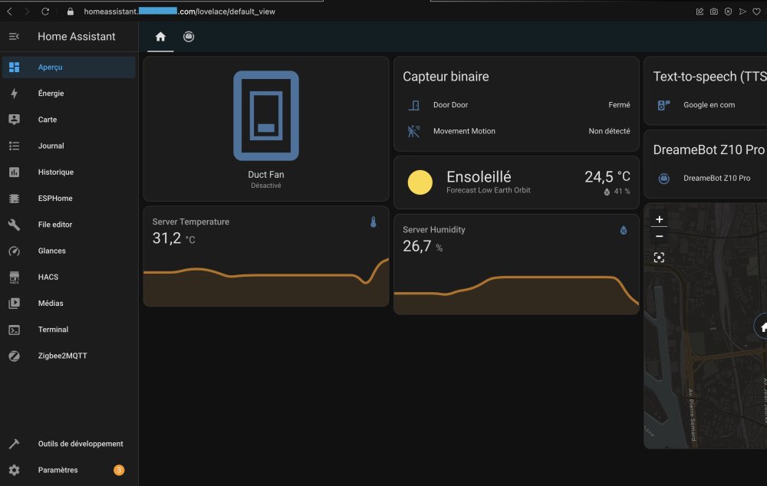Open the ESPHome panel
Viewport: 767px width, 486px height.
pyautogui.click(x=69, y=199)
